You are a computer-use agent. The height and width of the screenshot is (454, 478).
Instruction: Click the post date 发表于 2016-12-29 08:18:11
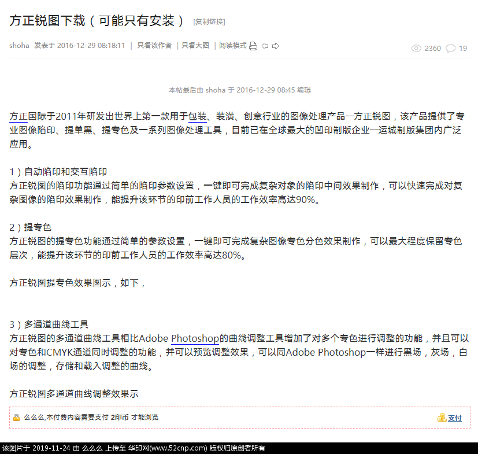pos(80,46)
